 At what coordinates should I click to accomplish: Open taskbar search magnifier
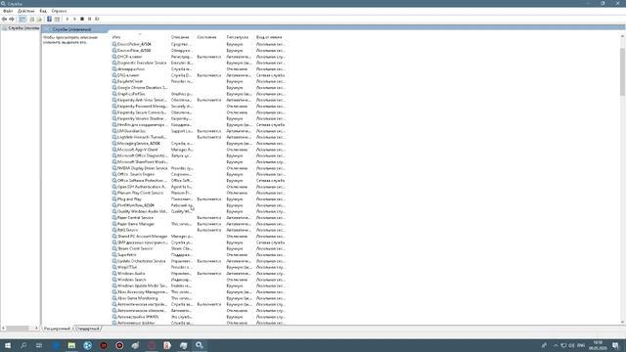point(23,345)
